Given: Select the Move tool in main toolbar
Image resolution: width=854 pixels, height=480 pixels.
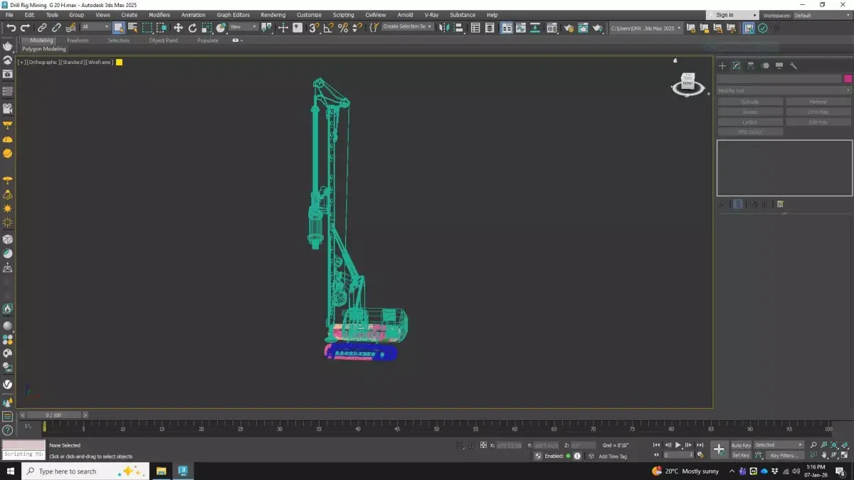Looking at the screenshot, I should click(178, 28).
